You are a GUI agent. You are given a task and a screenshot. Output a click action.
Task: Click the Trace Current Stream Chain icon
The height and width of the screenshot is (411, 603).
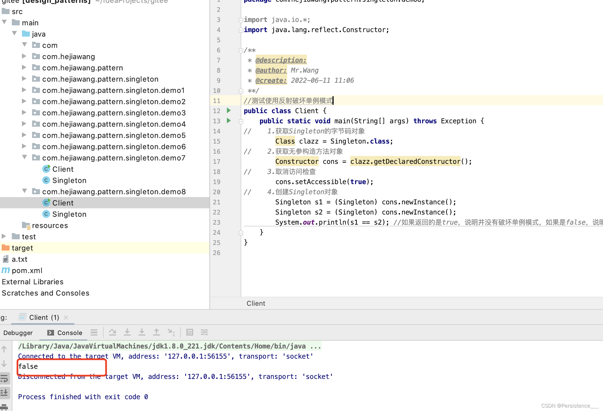click(x=204, y=332)
